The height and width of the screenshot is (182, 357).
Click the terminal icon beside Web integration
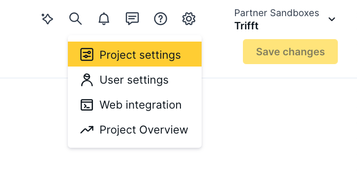[x=87, y=105]
